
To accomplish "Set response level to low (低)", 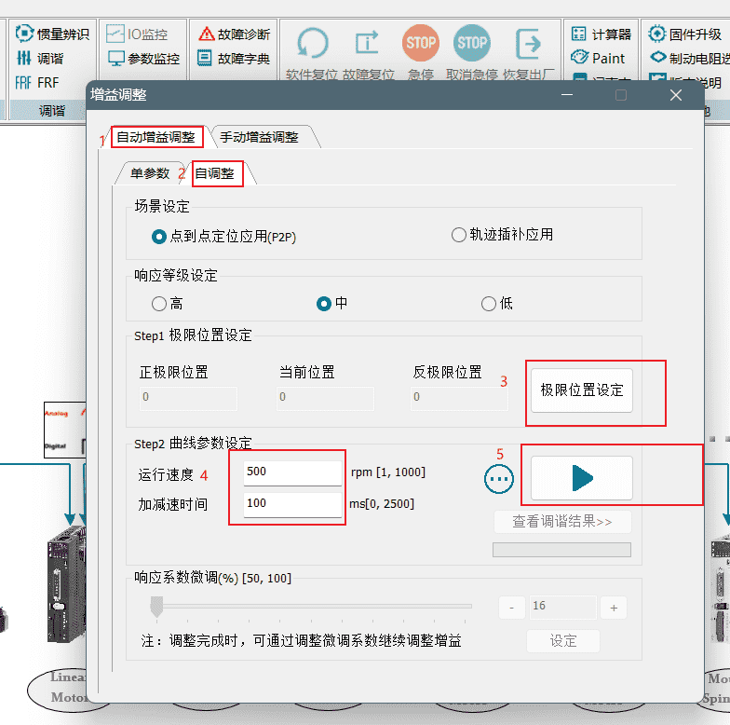I will point(489,304).
